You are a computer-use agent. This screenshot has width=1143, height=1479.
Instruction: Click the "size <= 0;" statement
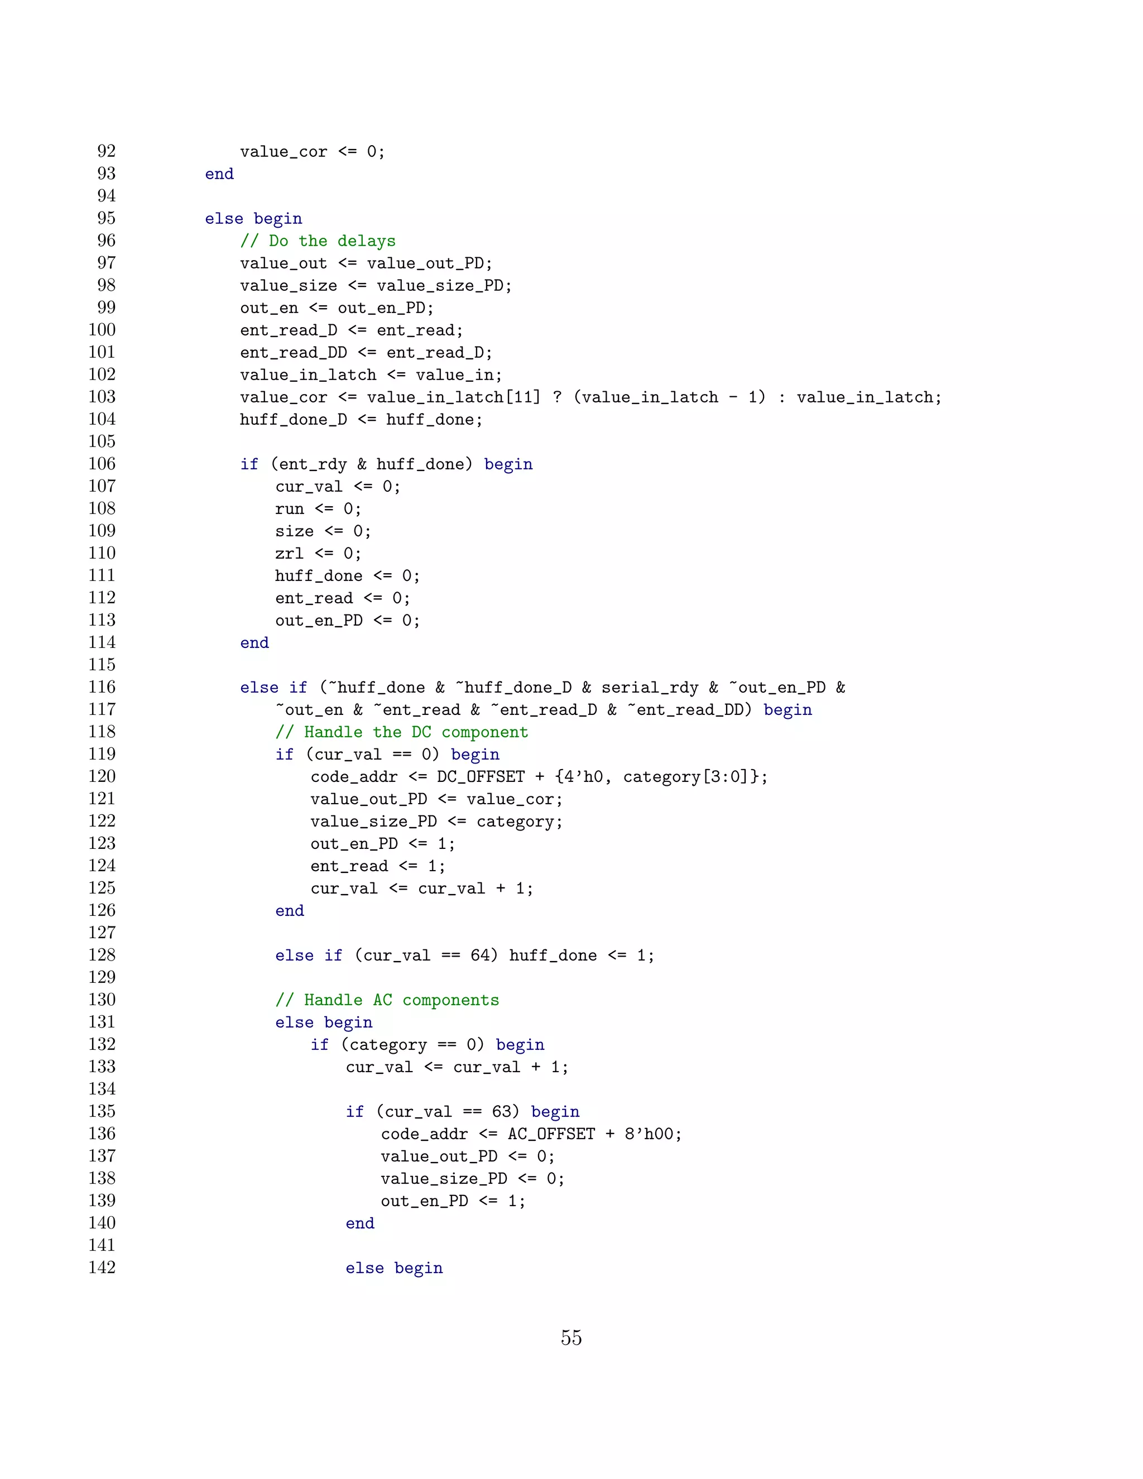[x=323, y=531]
